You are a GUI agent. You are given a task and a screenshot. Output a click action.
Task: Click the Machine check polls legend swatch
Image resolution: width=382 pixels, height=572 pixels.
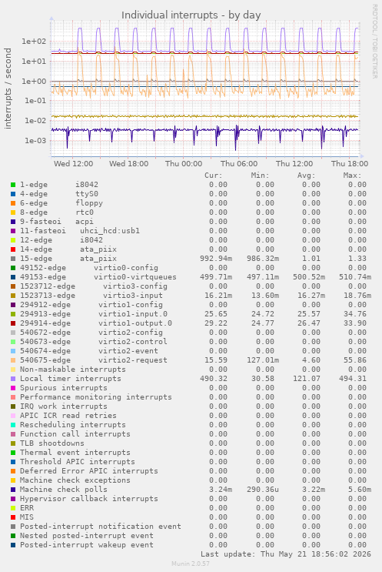[x=13, y=490]
